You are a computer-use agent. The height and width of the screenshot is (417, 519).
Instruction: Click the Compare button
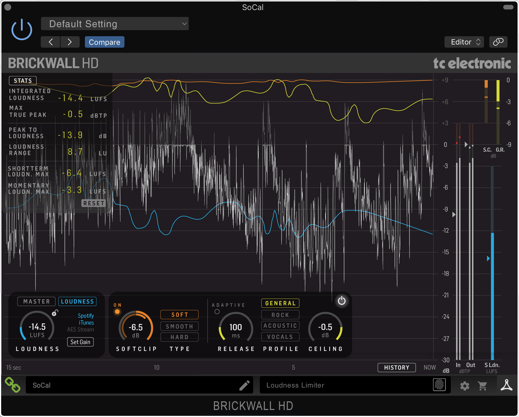(x=104, y=42)
